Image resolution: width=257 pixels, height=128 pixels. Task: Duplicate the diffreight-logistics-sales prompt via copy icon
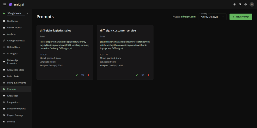[x=83, y=75]
